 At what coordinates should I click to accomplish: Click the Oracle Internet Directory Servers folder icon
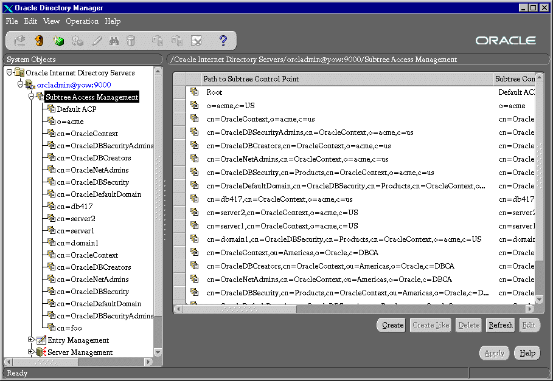19,72
